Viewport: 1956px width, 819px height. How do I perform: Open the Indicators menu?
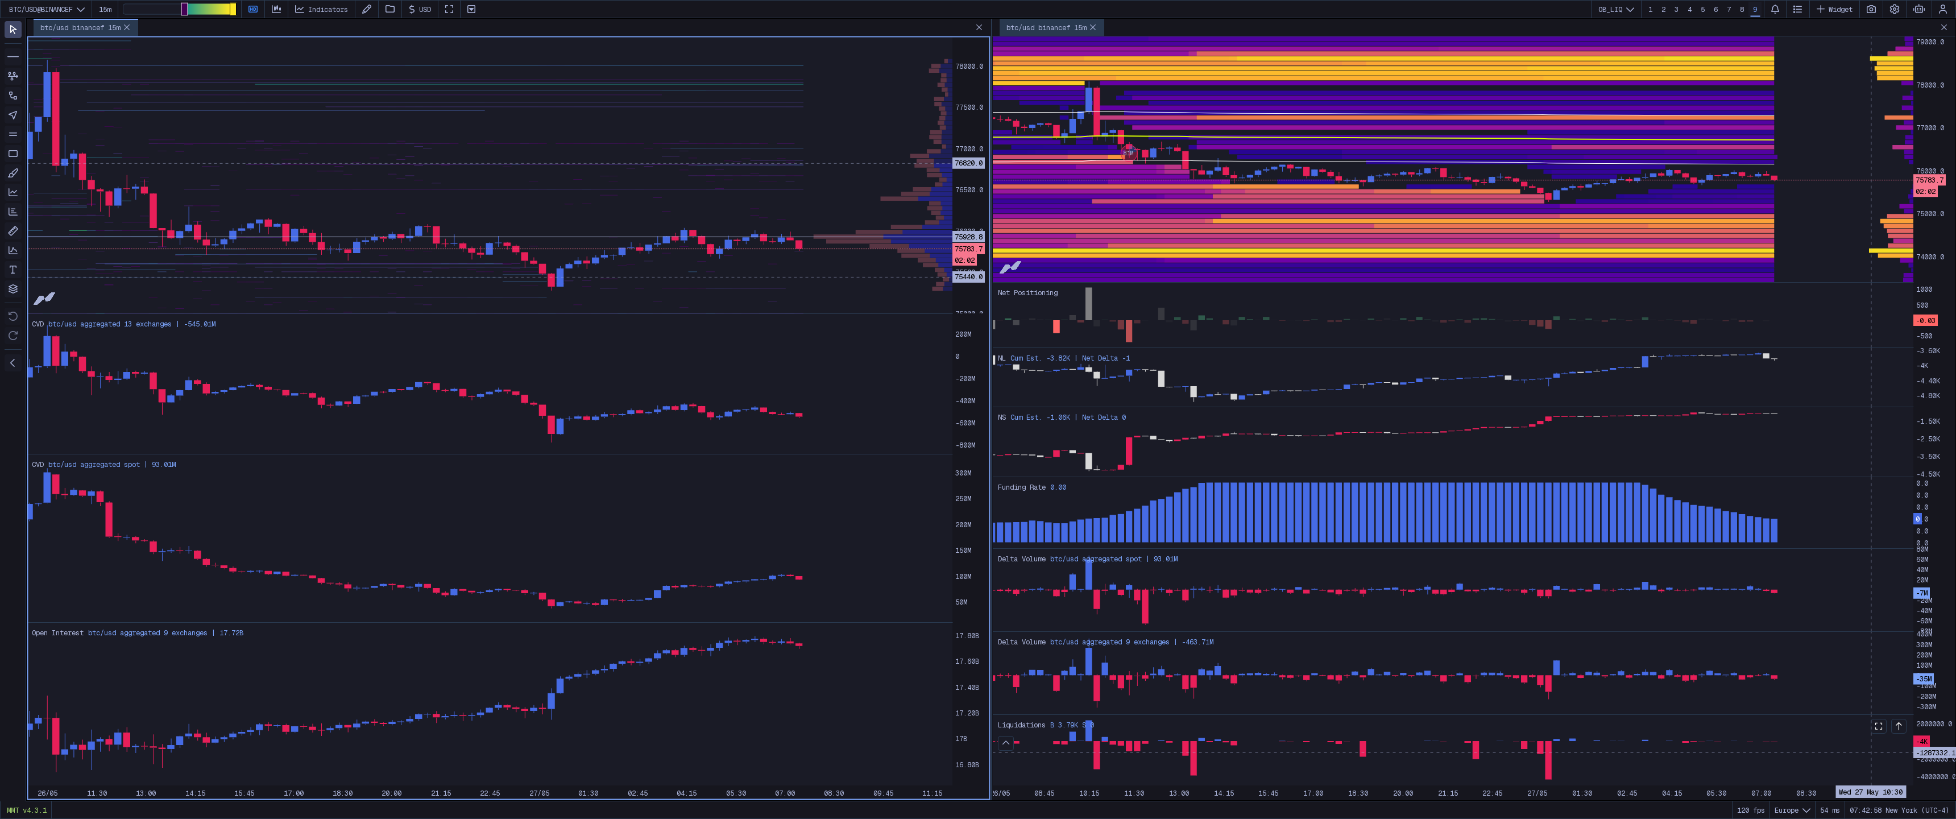(x=321, y=9)
